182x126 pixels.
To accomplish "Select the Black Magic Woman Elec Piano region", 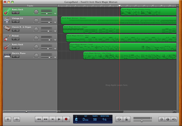I will (x=130, y=55).
